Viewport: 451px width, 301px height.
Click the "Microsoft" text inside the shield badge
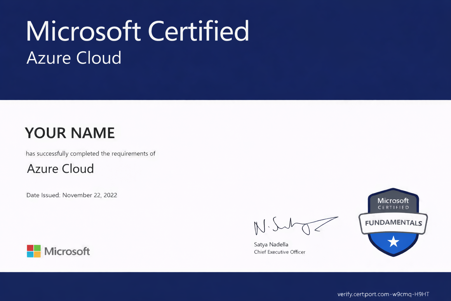393,200
